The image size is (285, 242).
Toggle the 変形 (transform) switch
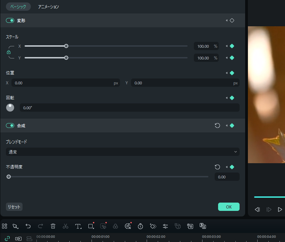point(10,21)
